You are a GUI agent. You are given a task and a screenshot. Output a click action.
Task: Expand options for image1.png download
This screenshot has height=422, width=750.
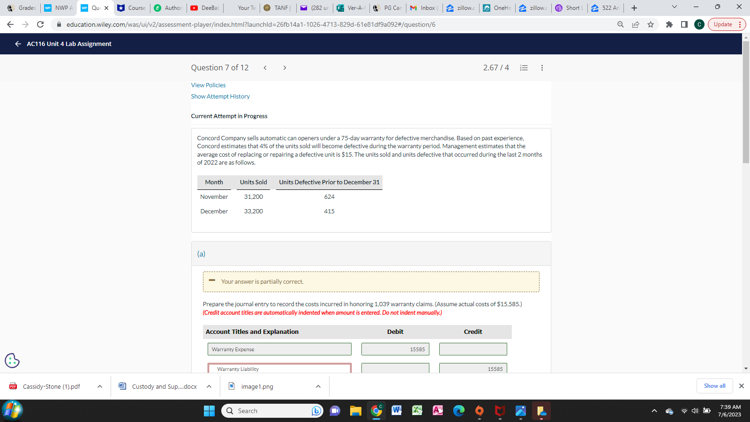[x=318, y=386]
